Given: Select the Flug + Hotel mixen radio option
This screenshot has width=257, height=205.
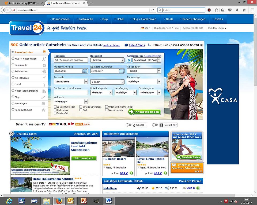Looking at the screenshot, I should tap(13, 58).
